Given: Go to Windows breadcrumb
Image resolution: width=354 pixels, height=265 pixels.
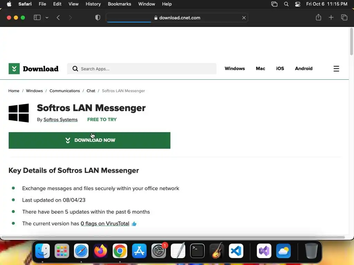Looking at the screenshot, I should [x=34, y=91].
